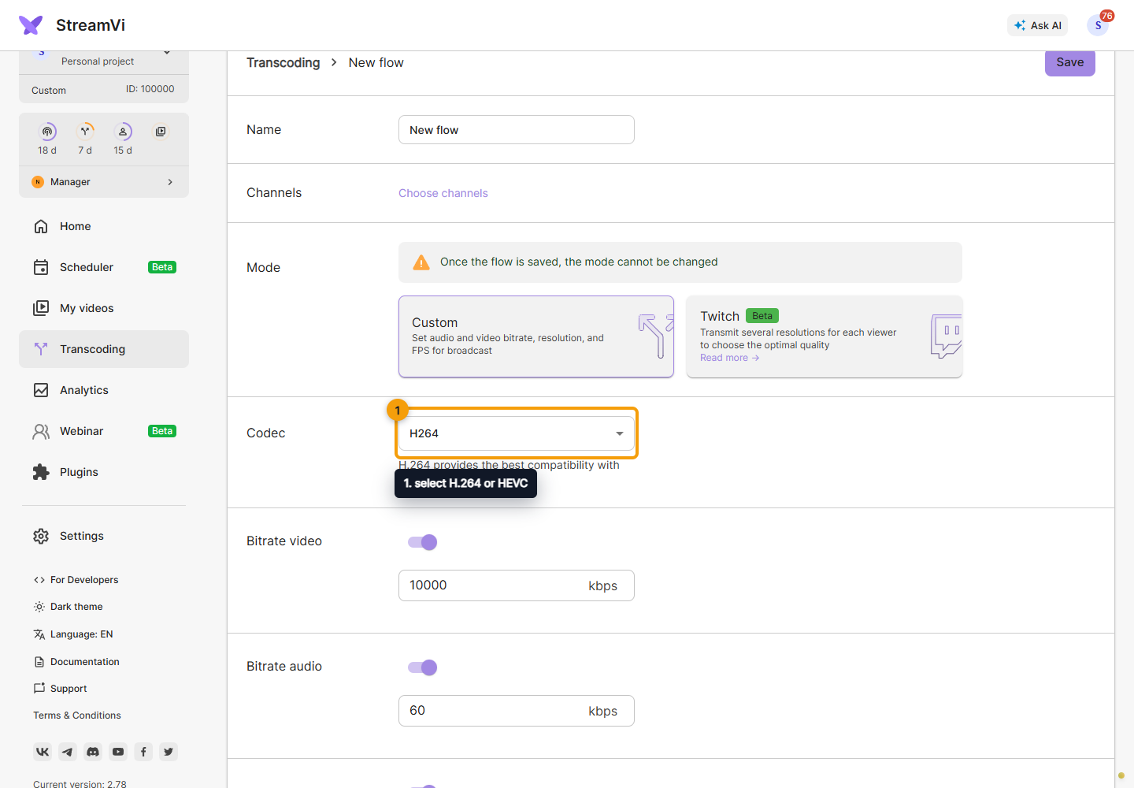Click the Analytics chart icon
Screen dimensions: 1134x788
[41, 390]
